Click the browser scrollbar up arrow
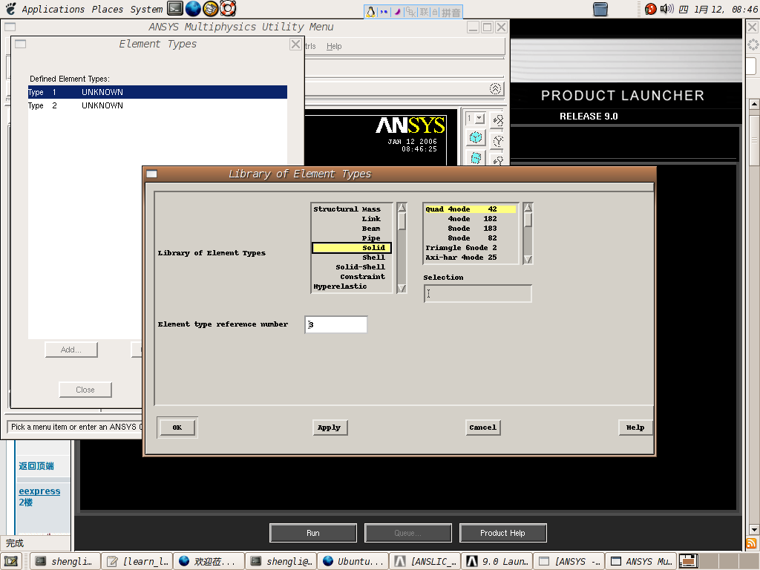The width and height of the screenshot is (760, 570). pos(754,104)
